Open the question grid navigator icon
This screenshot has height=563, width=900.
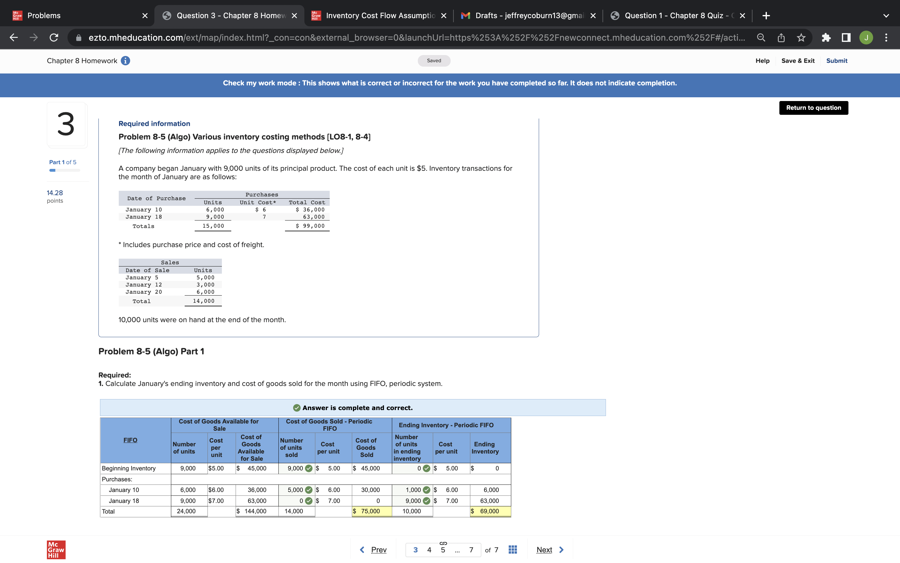512,550
